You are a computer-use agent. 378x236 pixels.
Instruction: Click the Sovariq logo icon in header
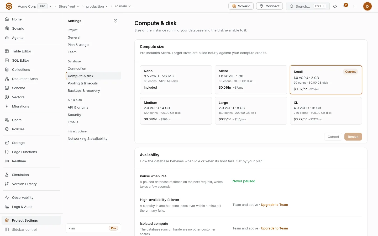point(9,6)
